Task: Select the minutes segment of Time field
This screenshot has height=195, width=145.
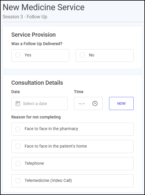Action: pyautogui.click(x=84, y=104)
